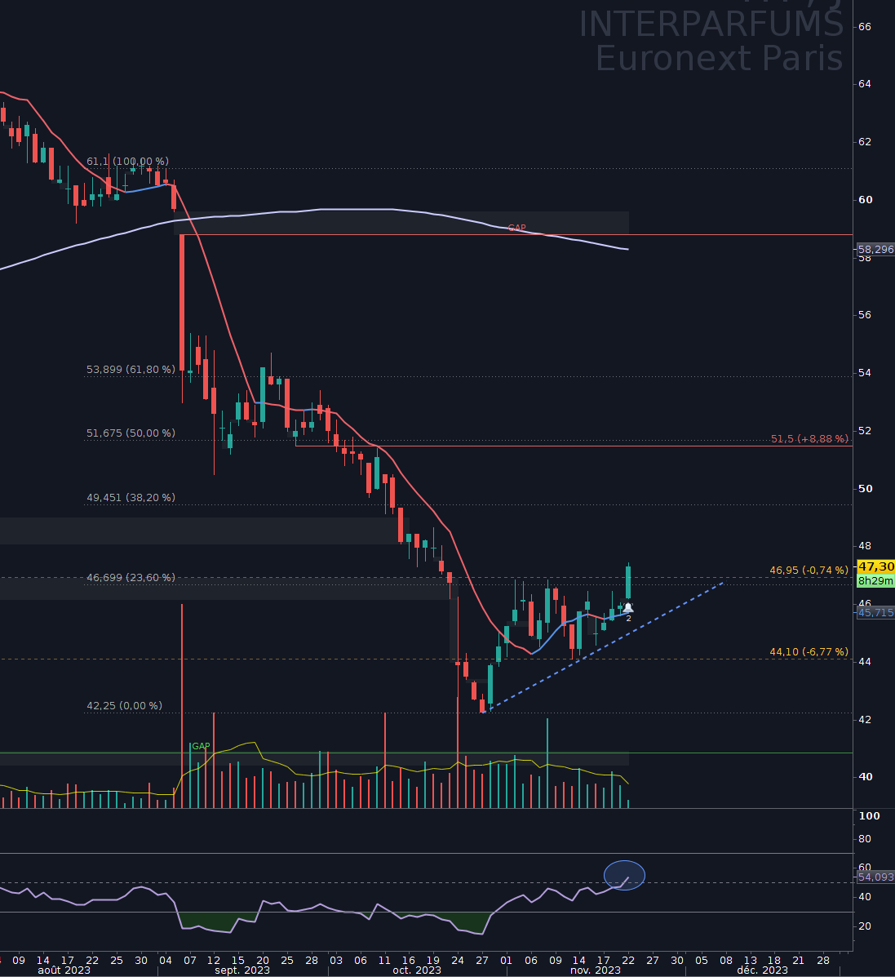Click the orange level label 46,95 (-0,74 %)
The height and width of the screenshot is (977, 895).
(809, 571)
